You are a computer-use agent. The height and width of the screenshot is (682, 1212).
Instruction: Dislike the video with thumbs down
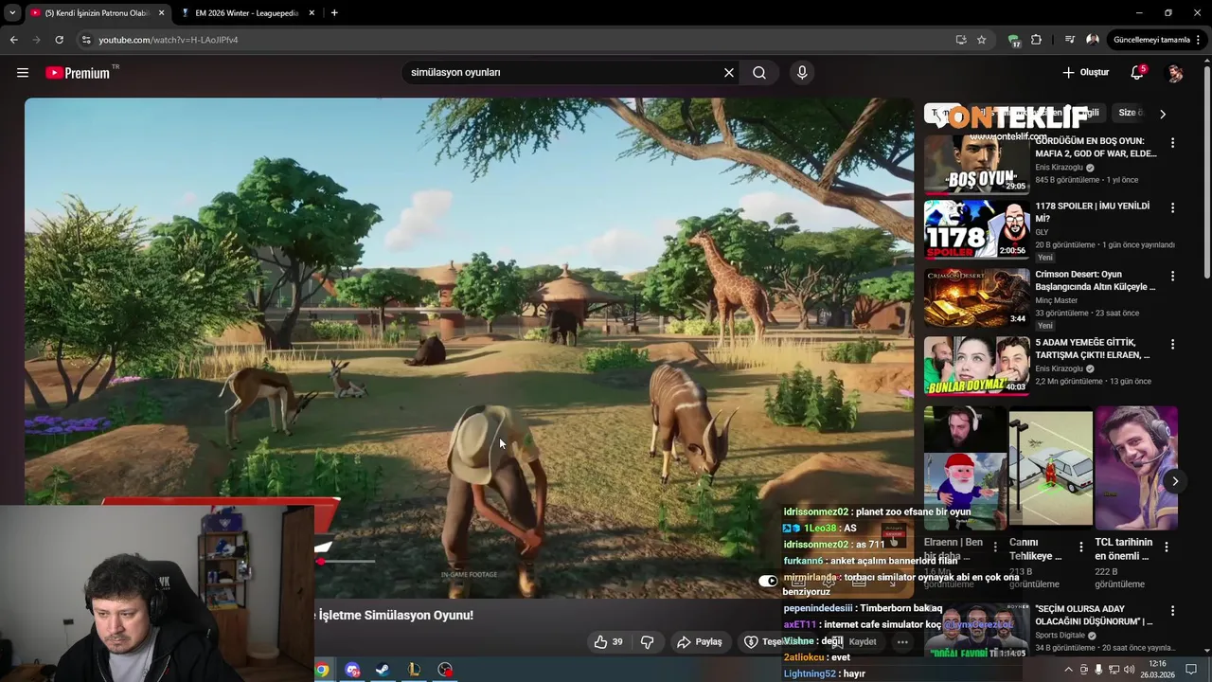point(648,642)
